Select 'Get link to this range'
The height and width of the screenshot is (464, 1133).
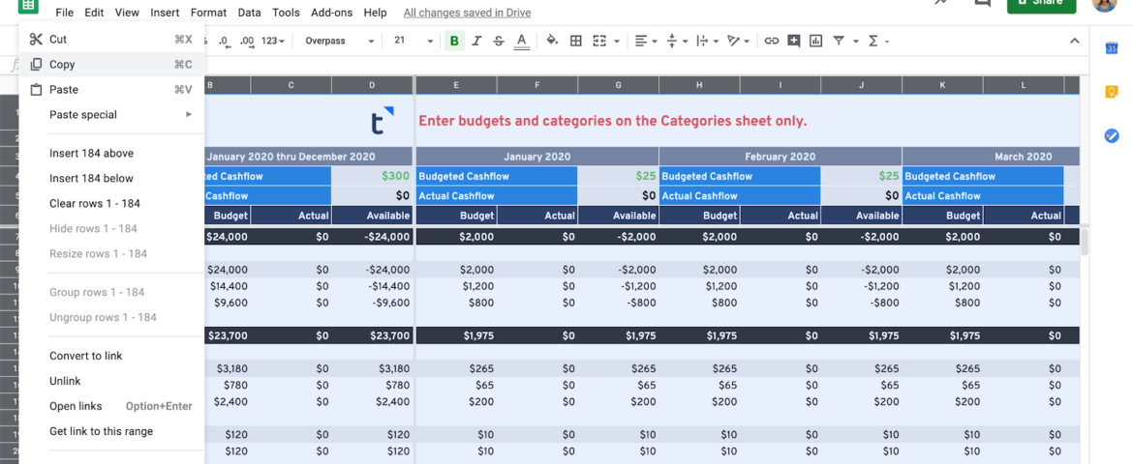tap(112, 431)
